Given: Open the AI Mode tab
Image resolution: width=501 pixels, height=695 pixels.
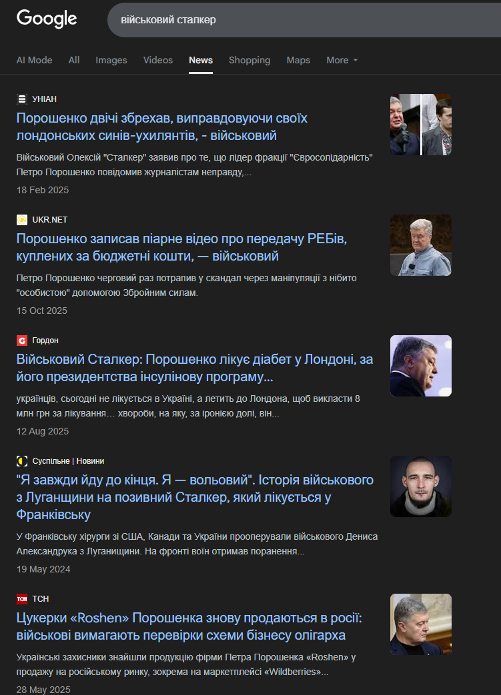Looking at the screenshot, I should click(x=34, y=60).
